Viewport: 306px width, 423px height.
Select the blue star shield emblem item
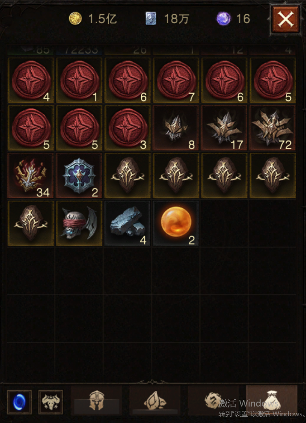(79, 175)
